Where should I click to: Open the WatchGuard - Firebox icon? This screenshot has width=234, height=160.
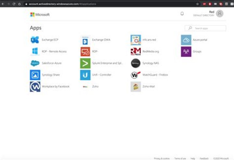pyautogui.click(x=136, y=75)
